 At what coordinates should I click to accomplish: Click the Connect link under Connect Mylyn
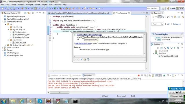(x=158, y=37)
